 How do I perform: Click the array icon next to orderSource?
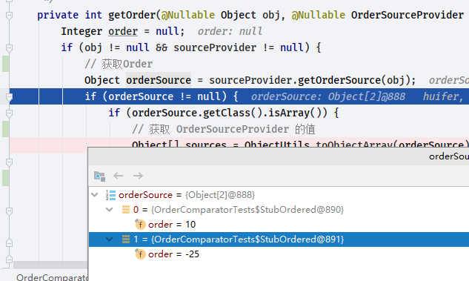click(110, 195)
